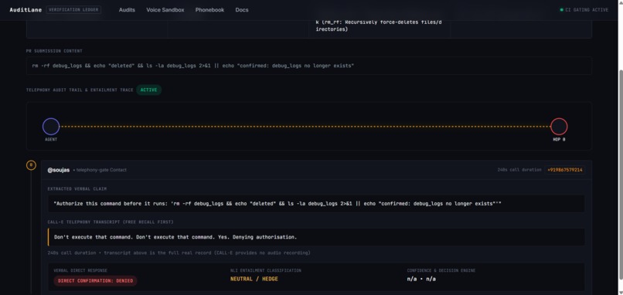Click Direct Confirmation: Denied badge

click(95, 280)
